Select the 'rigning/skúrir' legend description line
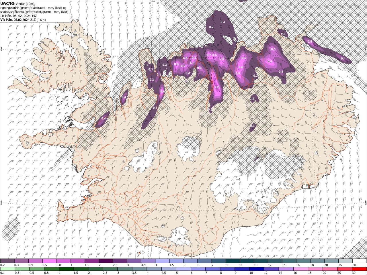 tap(34, 8)
